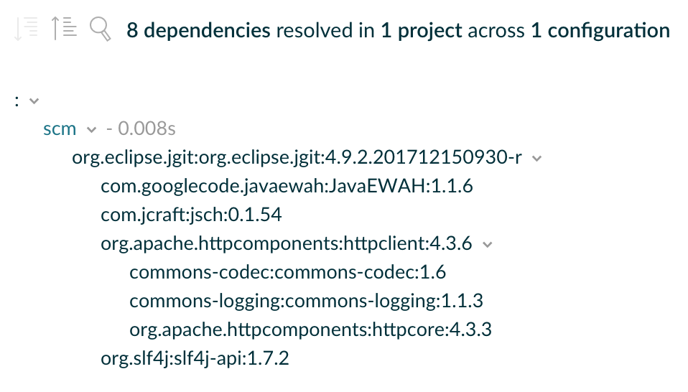Click the root project colon label

tap(17, 101)
